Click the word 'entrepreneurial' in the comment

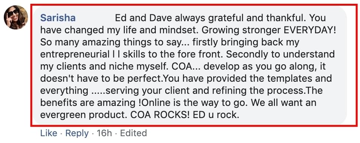pyautogui.click(x=75, y=54)
